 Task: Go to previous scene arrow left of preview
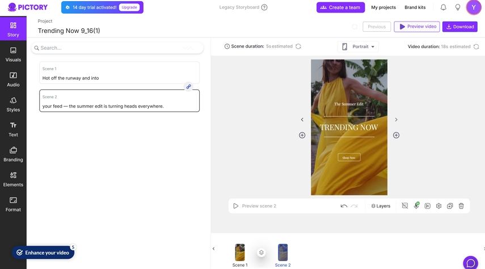302,119
